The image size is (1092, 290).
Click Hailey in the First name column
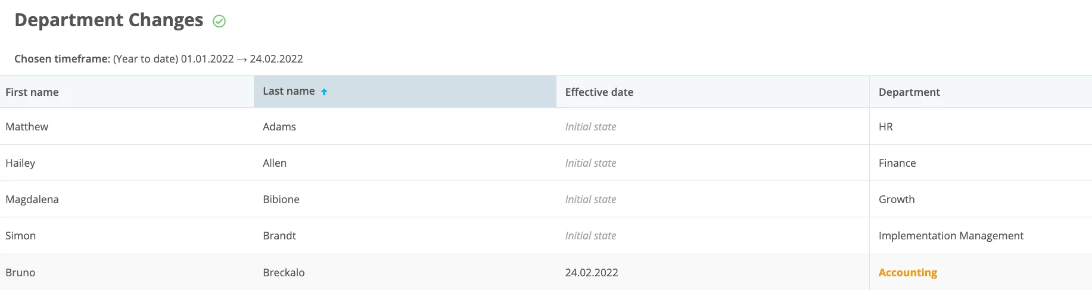(x=20, y=163)
